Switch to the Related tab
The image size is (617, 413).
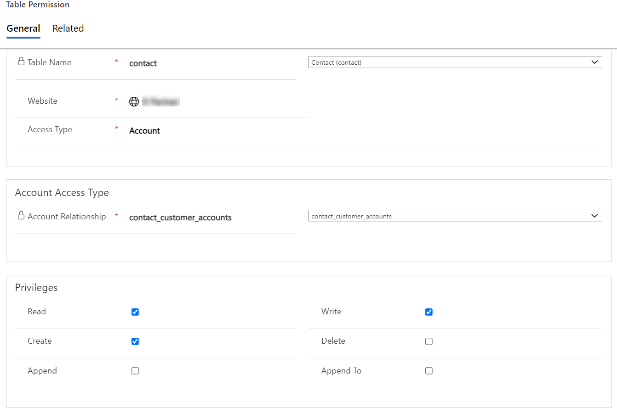(x=68, y=28)
